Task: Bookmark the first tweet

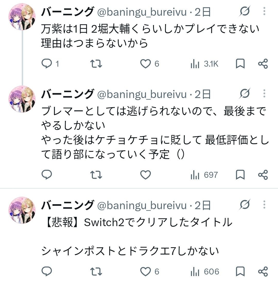Action: point(240,64)
